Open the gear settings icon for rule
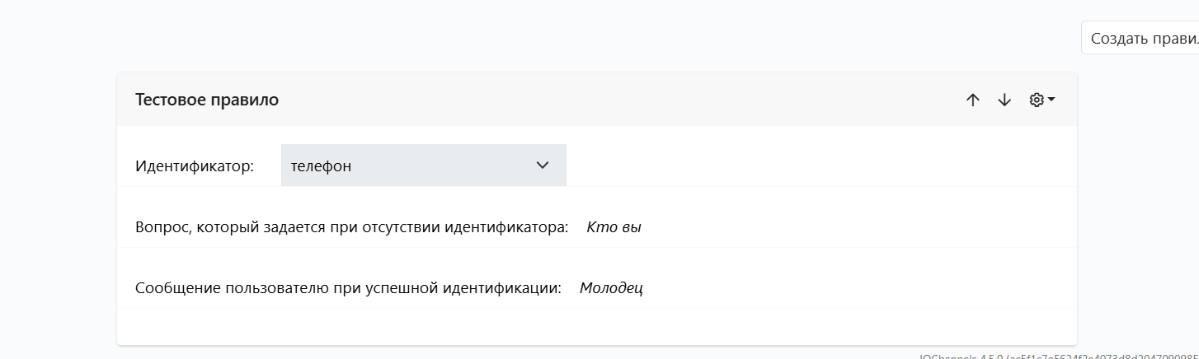The width and height of the screenshot is (1199, 359). 1037,100
